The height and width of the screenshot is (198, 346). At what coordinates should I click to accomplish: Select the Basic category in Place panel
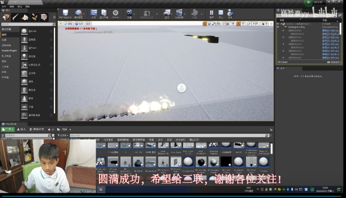(x=10, y=35)
